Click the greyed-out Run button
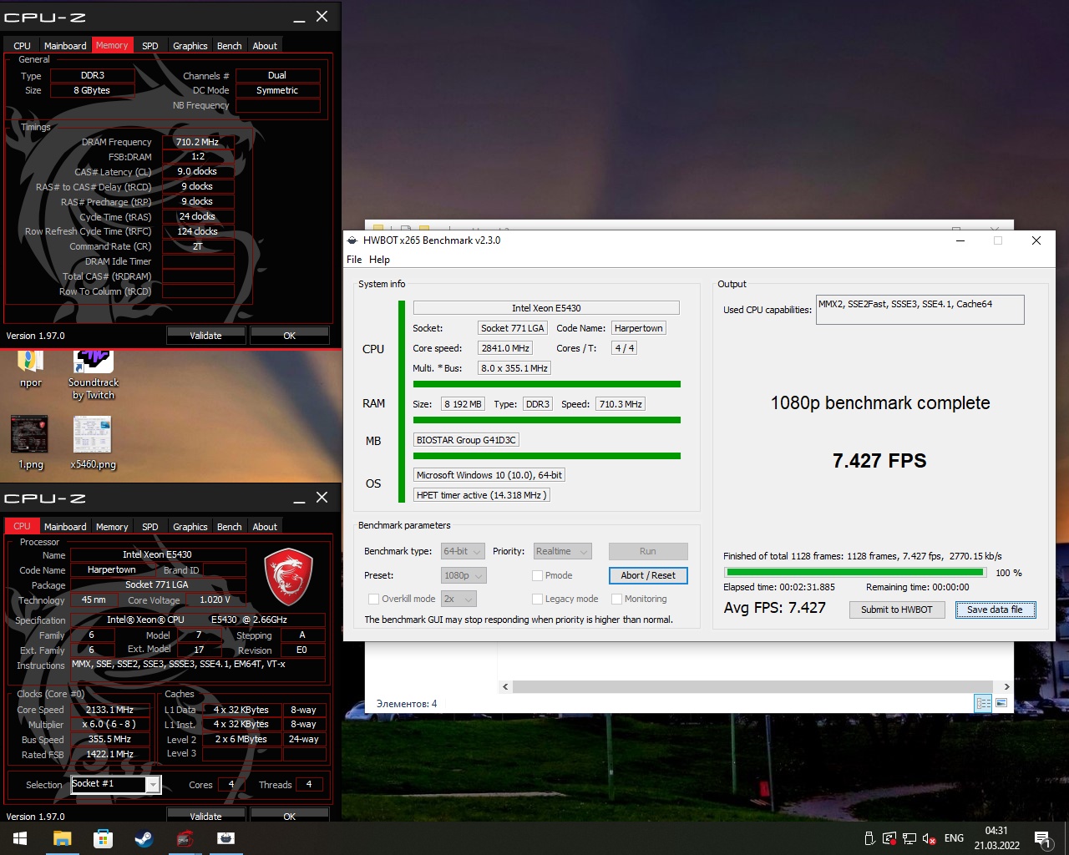 (648, 551)
